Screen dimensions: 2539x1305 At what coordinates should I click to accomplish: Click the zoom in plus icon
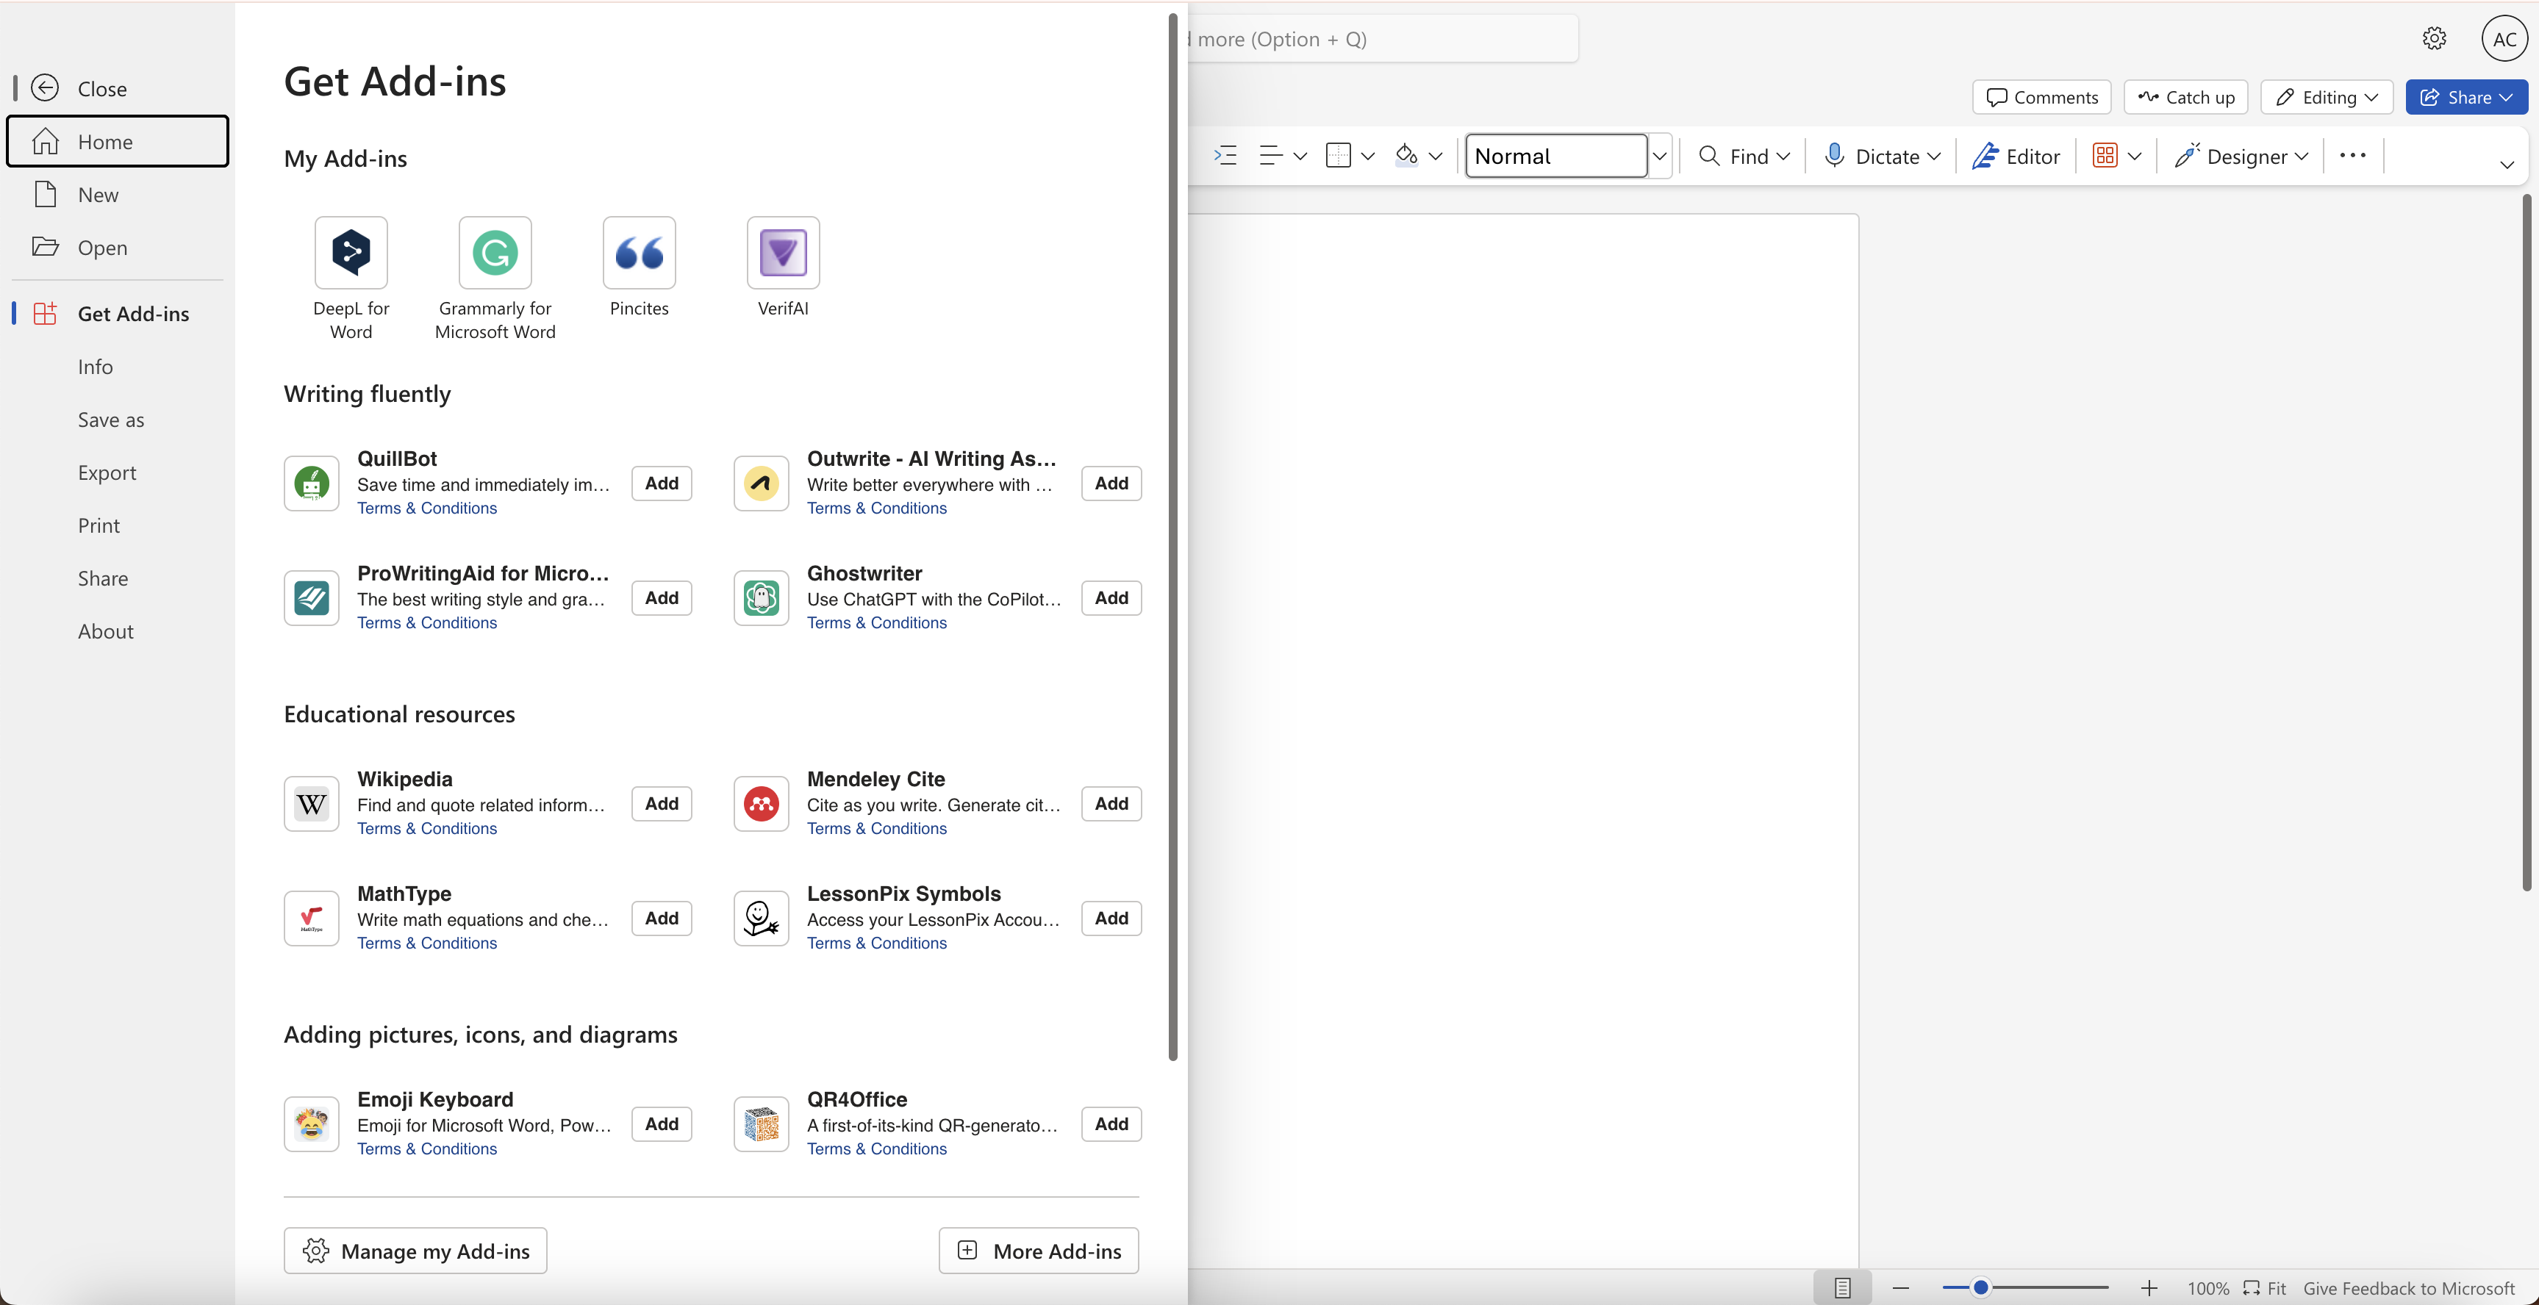[x=2149, y=1288]
